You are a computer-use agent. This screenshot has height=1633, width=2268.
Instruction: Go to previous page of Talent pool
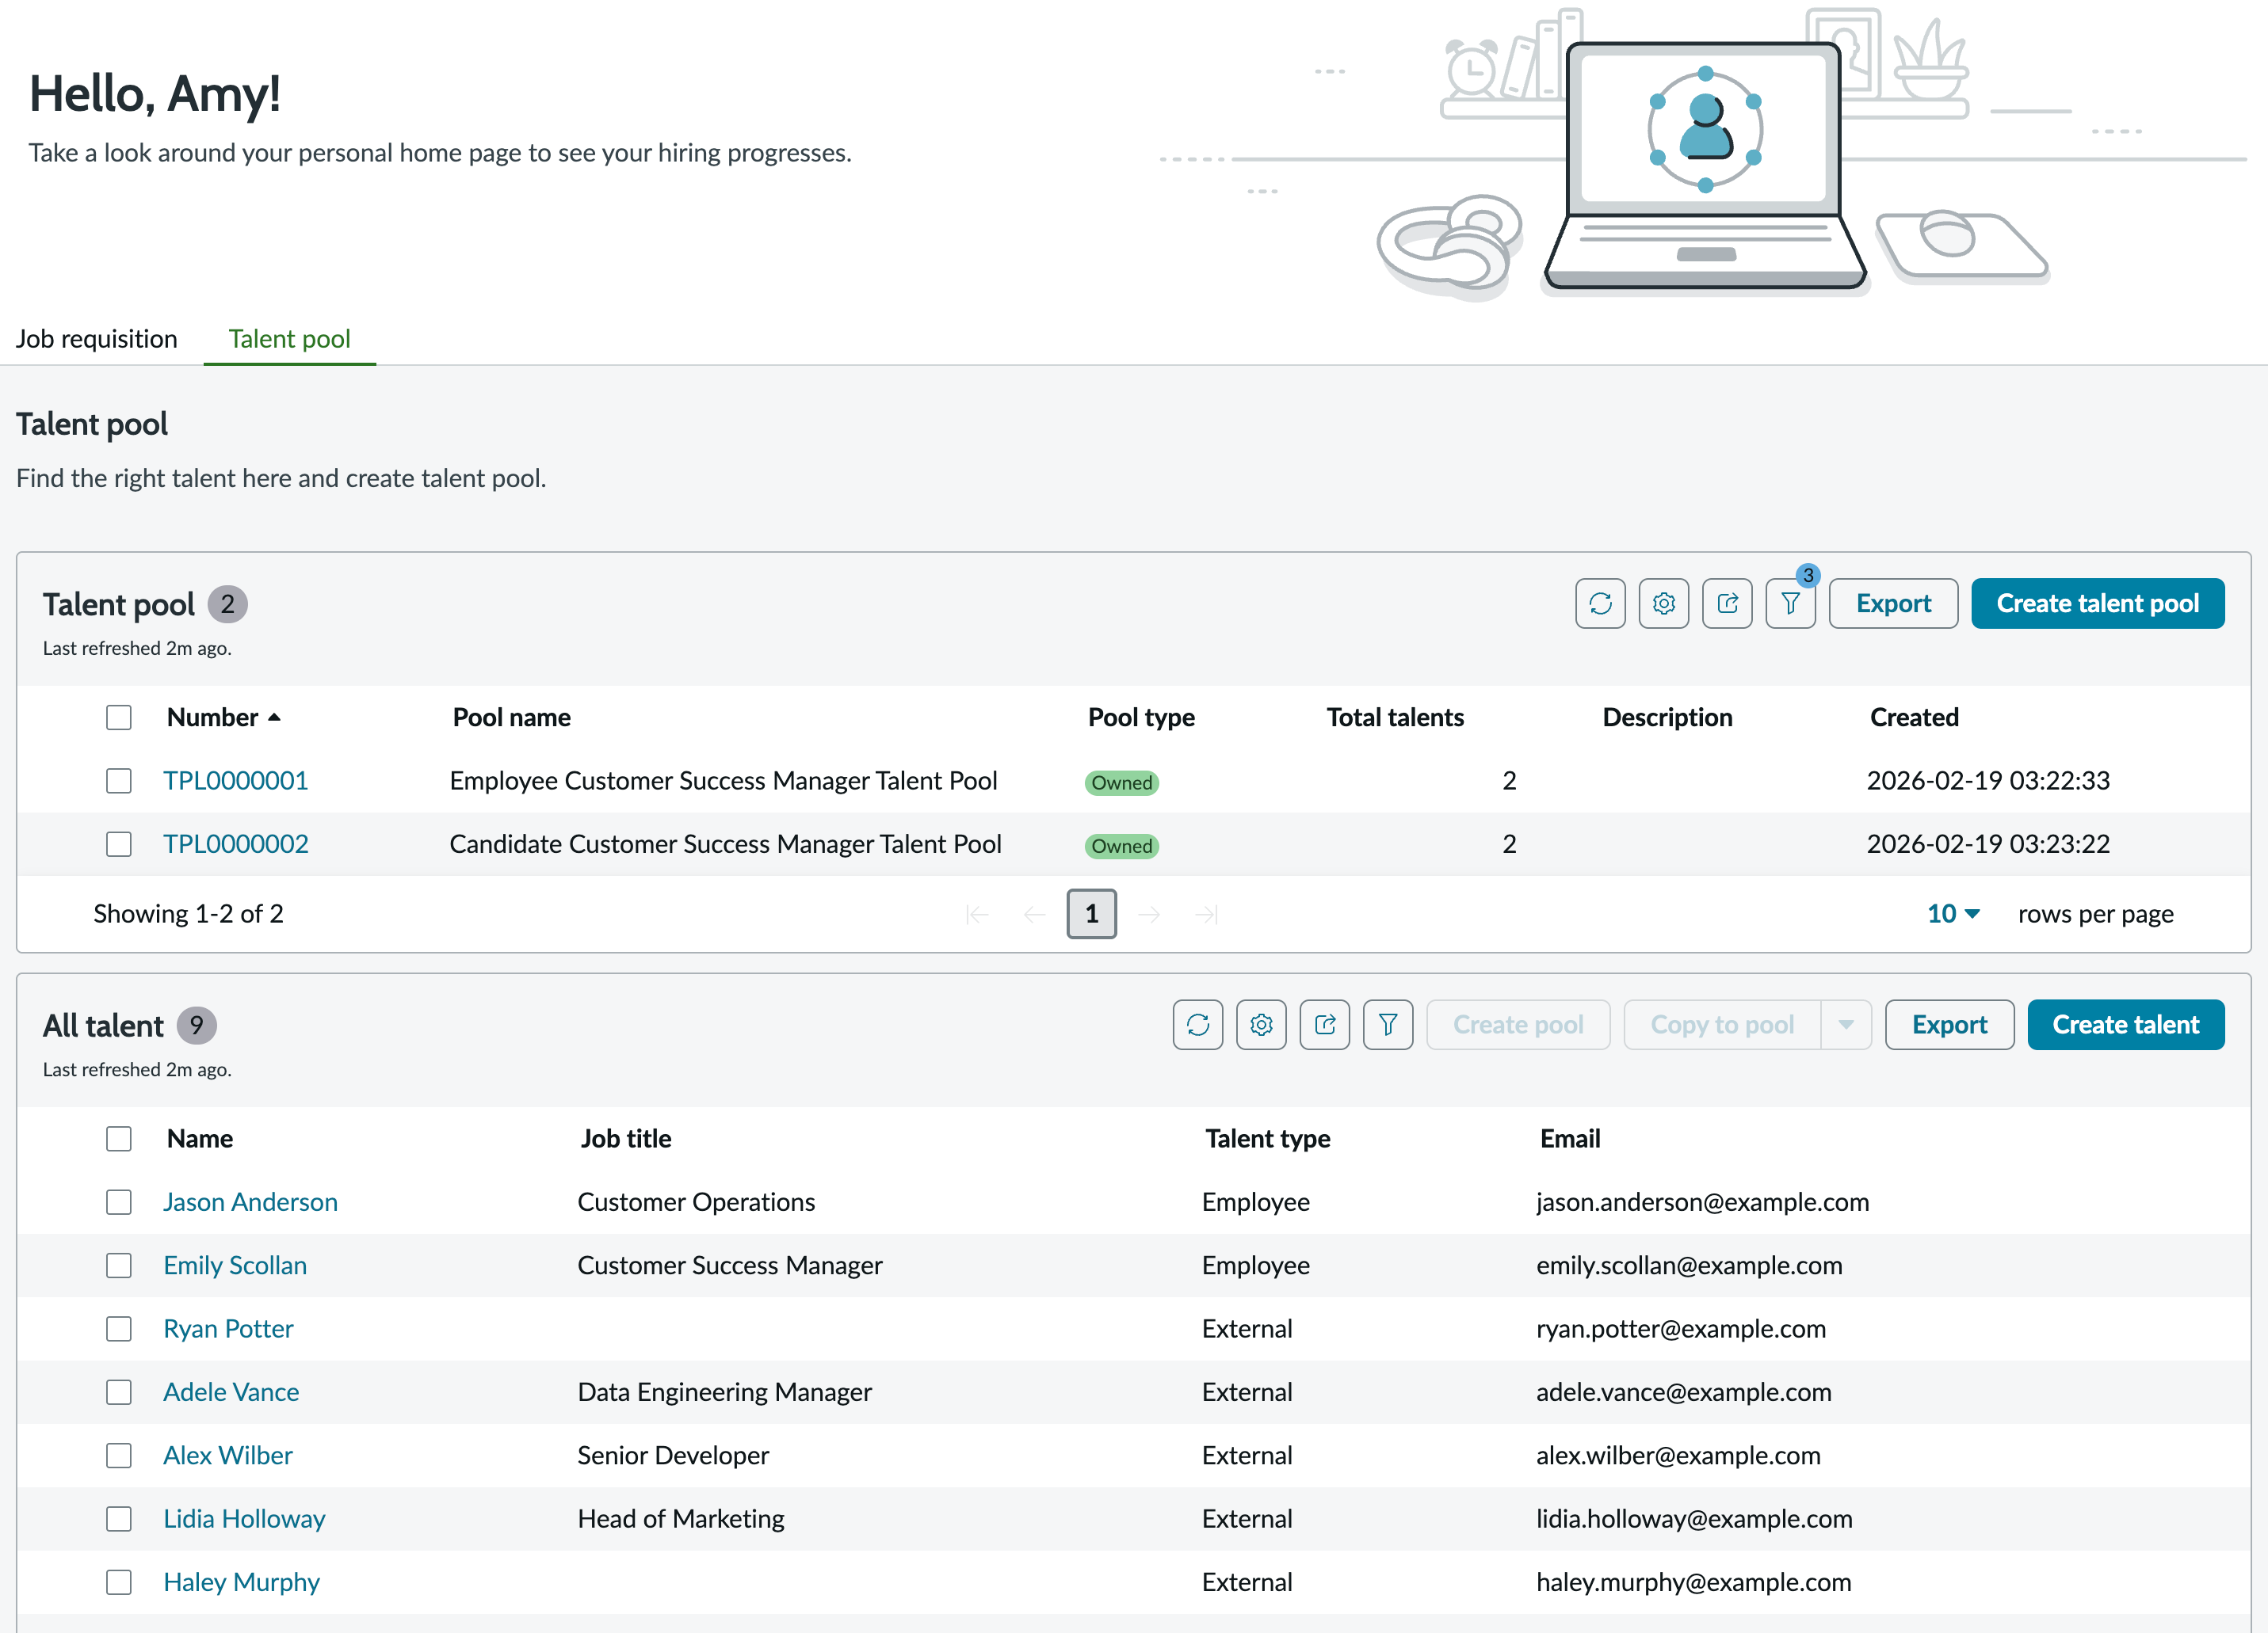(1034, 913)
